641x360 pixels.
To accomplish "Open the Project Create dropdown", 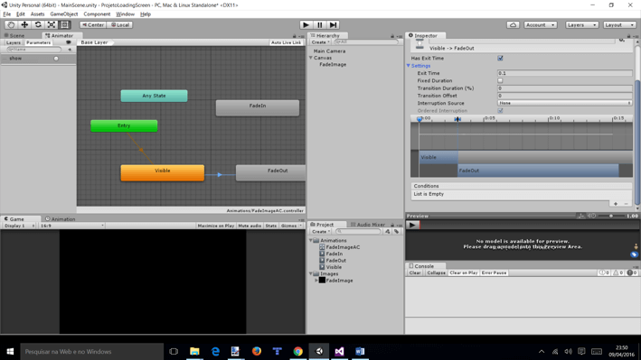I will point(320,231).
